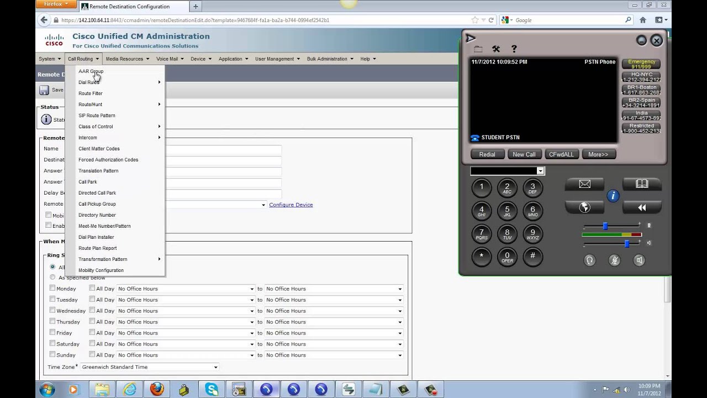Viewport: 707px width, 398px height.
Task: Click Firefox back arrow button
Action: 44,20
